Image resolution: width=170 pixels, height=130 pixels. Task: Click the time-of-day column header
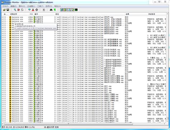point(5,14)
